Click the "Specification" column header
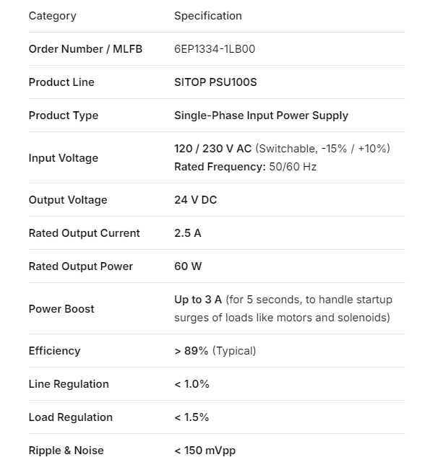This screenshot has width=443, height=465. point(208,16)
